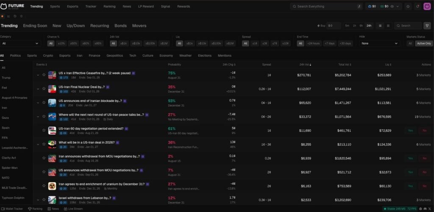
Task: Star the US announces end of Iranian blockade row
Action: click(x=44, y=103)
